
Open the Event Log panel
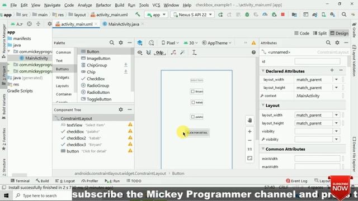click(296, 181)
